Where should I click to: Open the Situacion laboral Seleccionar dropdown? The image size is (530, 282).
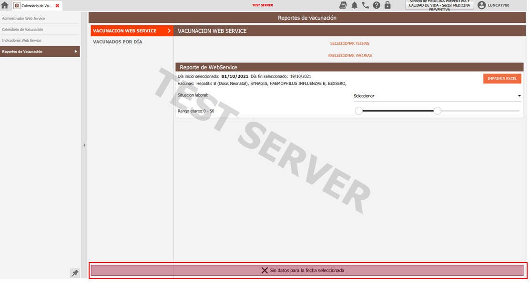coord(437,96)
